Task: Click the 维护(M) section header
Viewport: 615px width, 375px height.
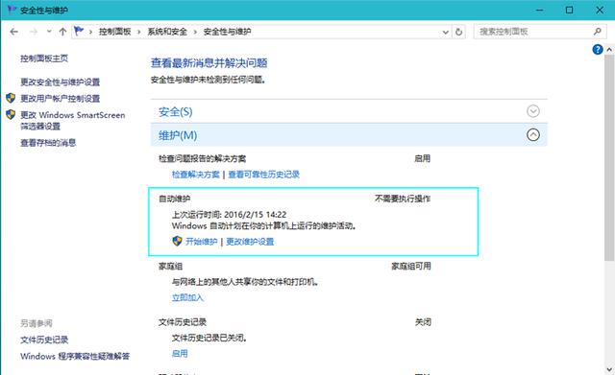Action: tap(349, 135)
